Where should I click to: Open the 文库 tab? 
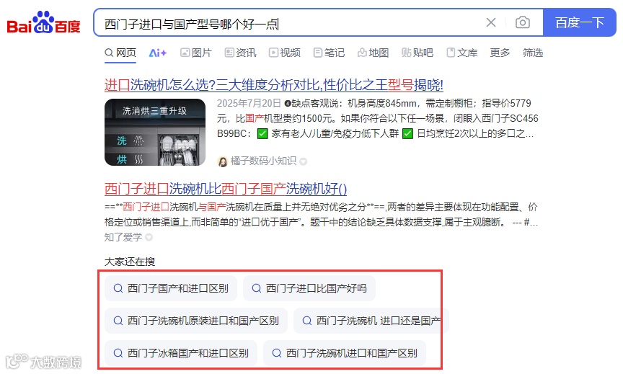tap(461, 53)
